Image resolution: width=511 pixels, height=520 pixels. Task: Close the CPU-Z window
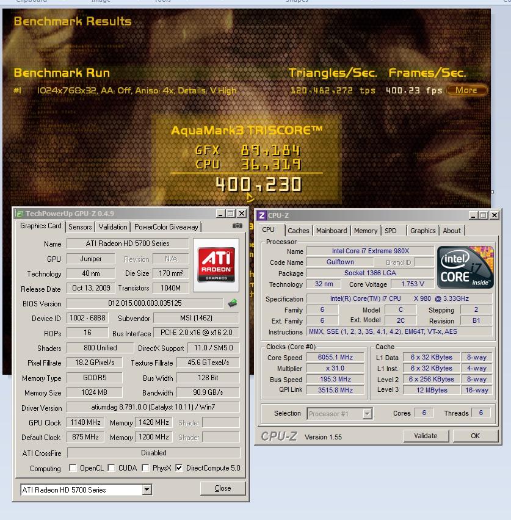click(495, 215)
